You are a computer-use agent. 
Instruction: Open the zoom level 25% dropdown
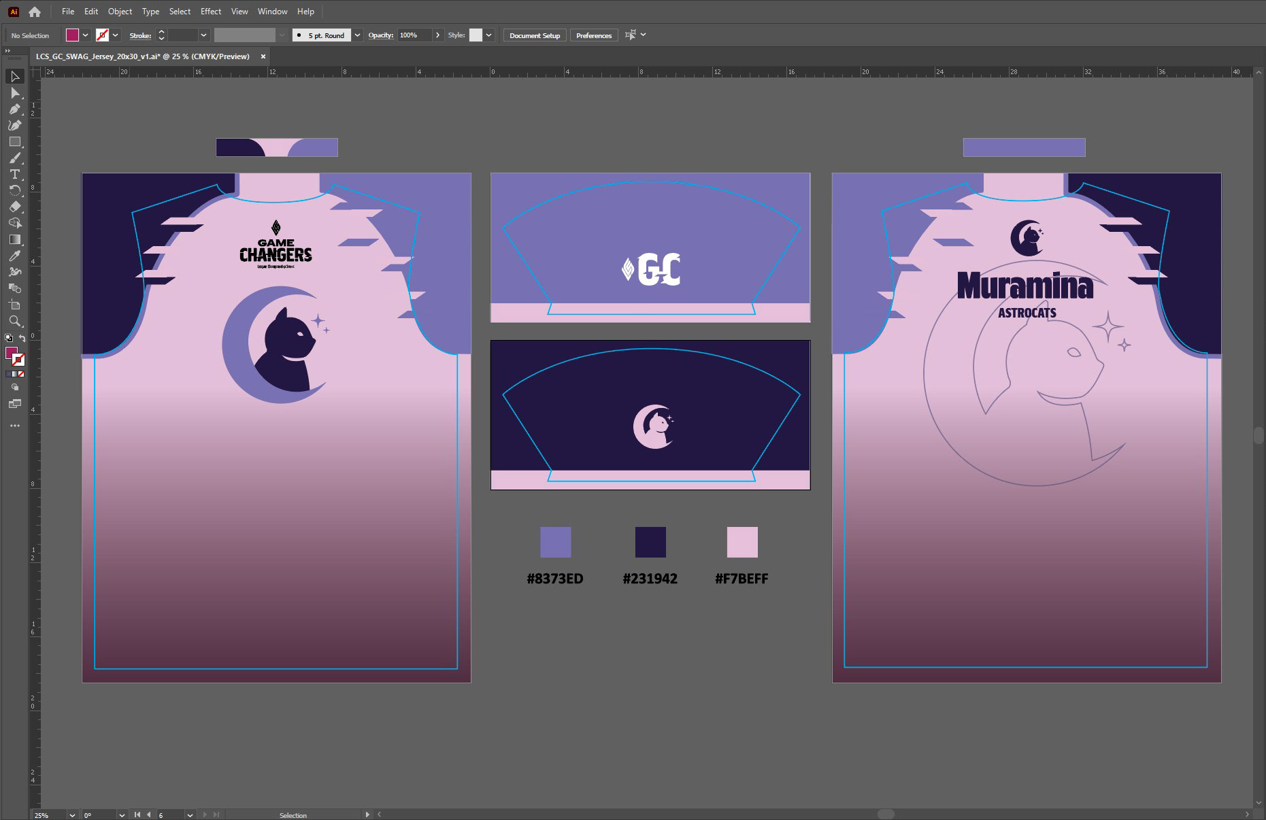point(72,815)
